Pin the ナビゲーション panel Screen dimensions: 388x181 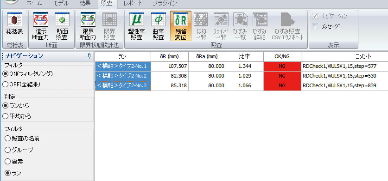[89, 56]
